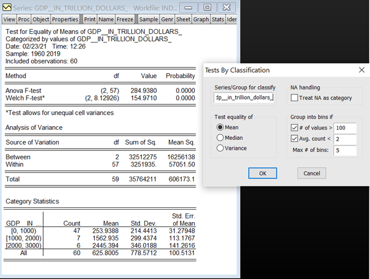Click the Within mean square 57051.50
The width and height of the screenshot is (370, 279).
coord(181,164)
